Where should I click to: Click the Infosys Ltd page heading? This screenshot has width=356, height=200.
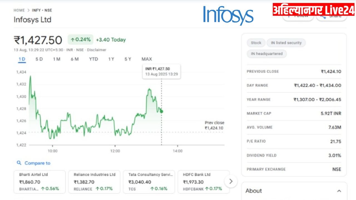(32, 20)
